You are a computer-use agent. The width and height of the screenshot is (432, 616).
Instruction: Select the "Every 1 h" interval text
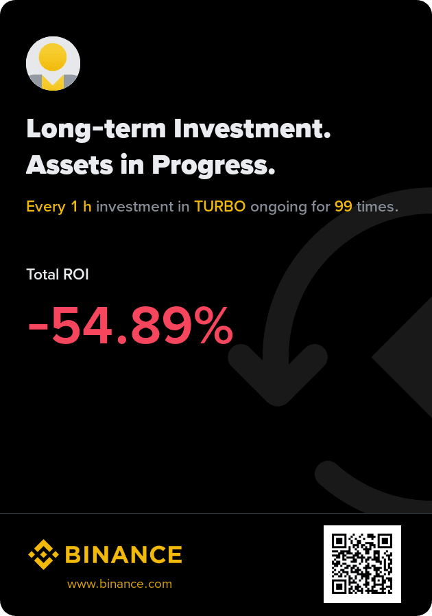59,206
